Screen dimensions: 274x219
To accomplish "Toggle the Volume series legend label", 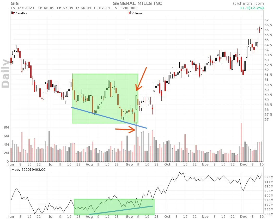I will tap(137, 13).
